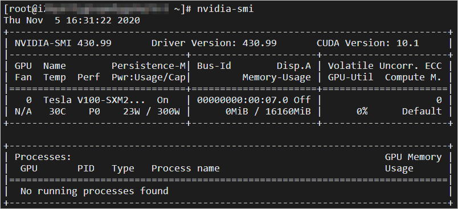Click the Tesla V100-SXM2 GPU name
Image resolution: width=458 pixels, height=209 pixels.
(x=94, y=100)
